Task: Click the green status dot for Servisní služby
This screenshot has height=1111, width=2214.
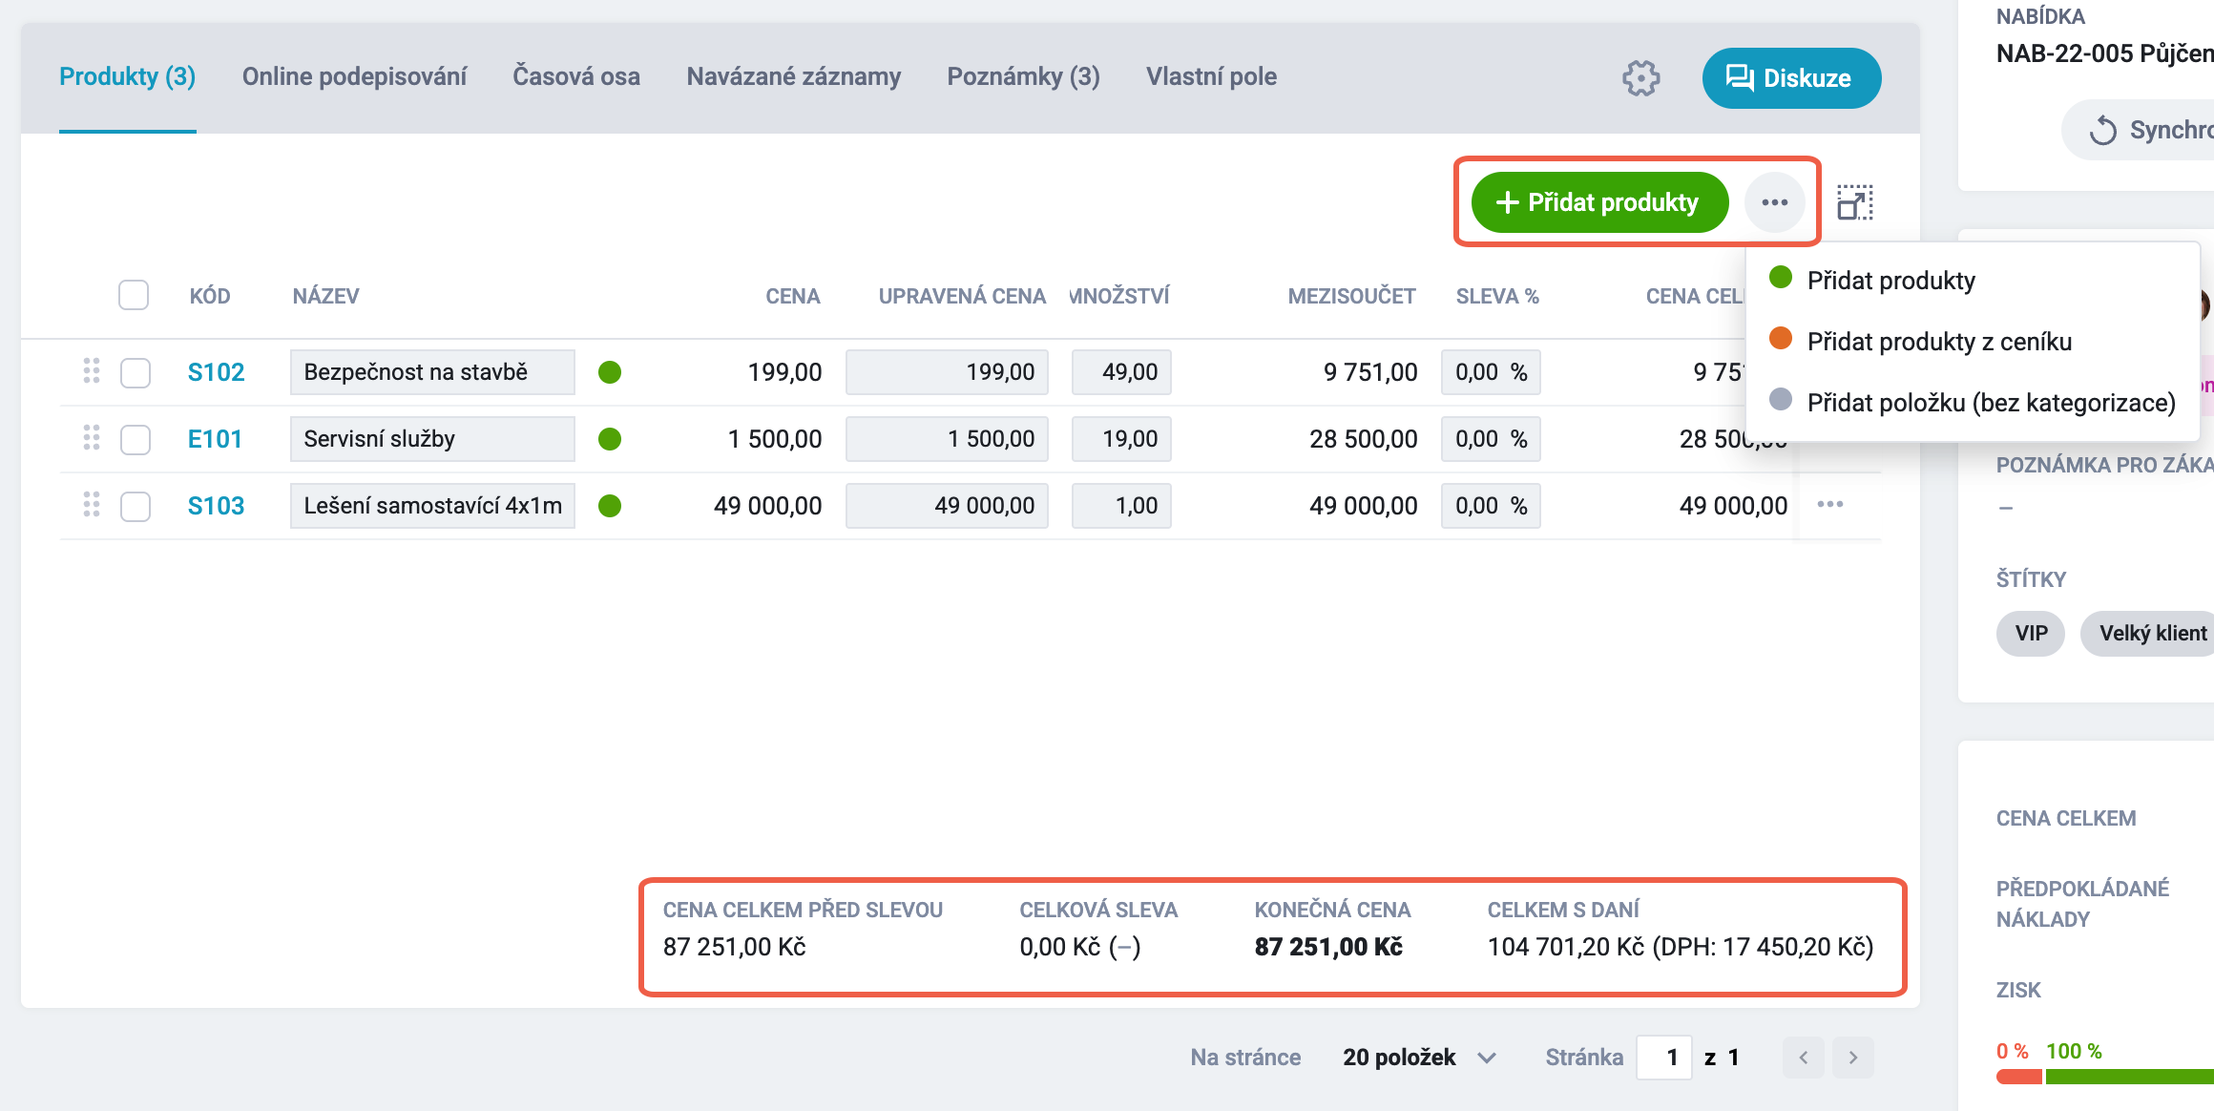Action: point(610,439)
